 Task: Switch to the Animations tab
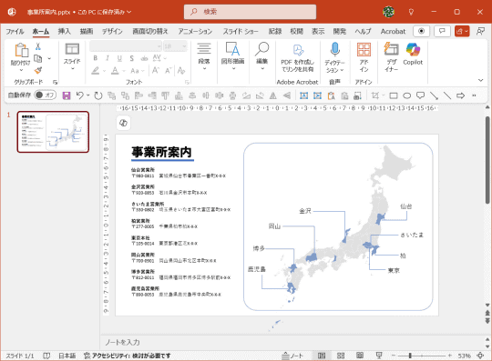pos(195,31)
